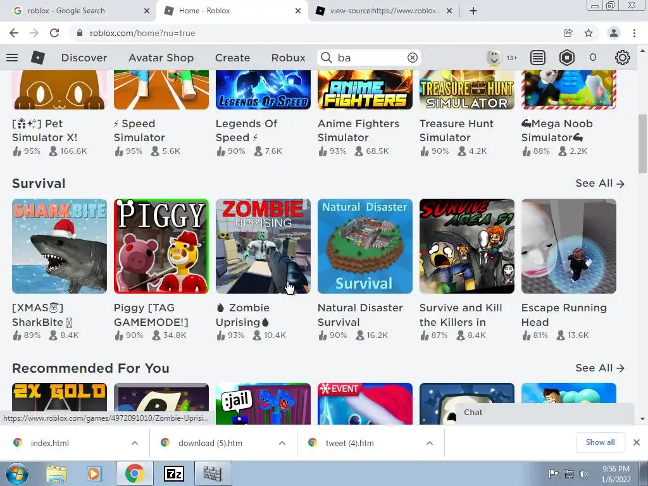This screenshot has height=486, width=648.
Task: Open the Chat panel
Action: [544, 413]
